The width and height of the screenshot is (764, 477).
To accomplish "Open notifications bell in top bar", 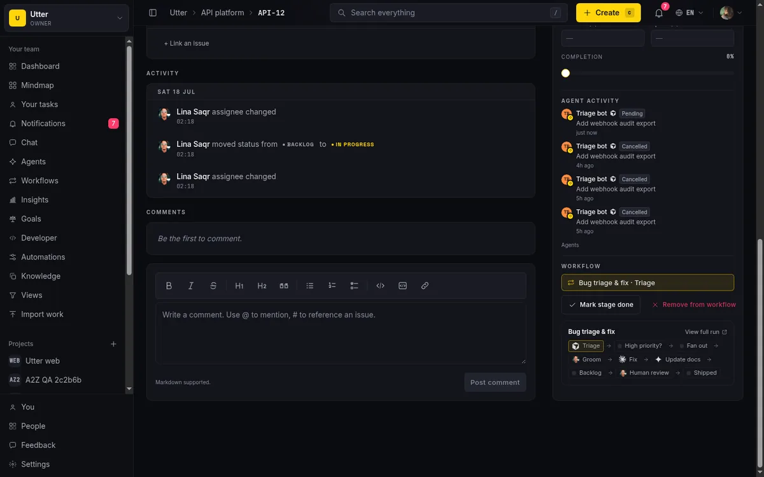I will (x=659, y=13).
